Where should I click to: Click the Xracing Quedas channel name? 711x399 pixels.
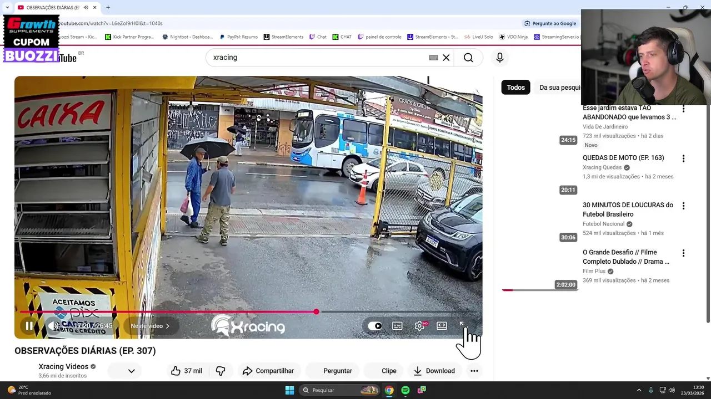(602, 167)
